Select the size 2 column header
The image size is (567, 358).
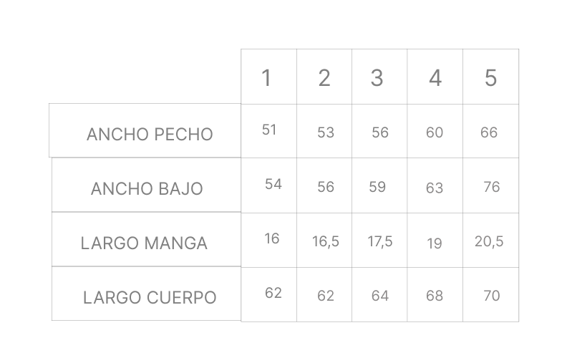point(324,77)
